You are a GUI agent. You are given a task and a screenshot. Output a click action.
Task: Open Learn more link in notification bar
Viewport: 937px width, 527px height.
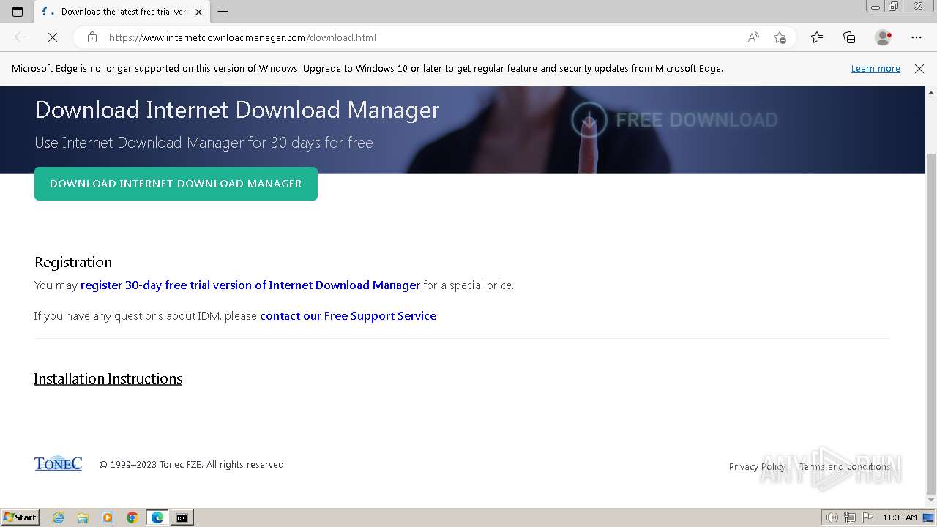pyautogui.click(x=876, y=68)
